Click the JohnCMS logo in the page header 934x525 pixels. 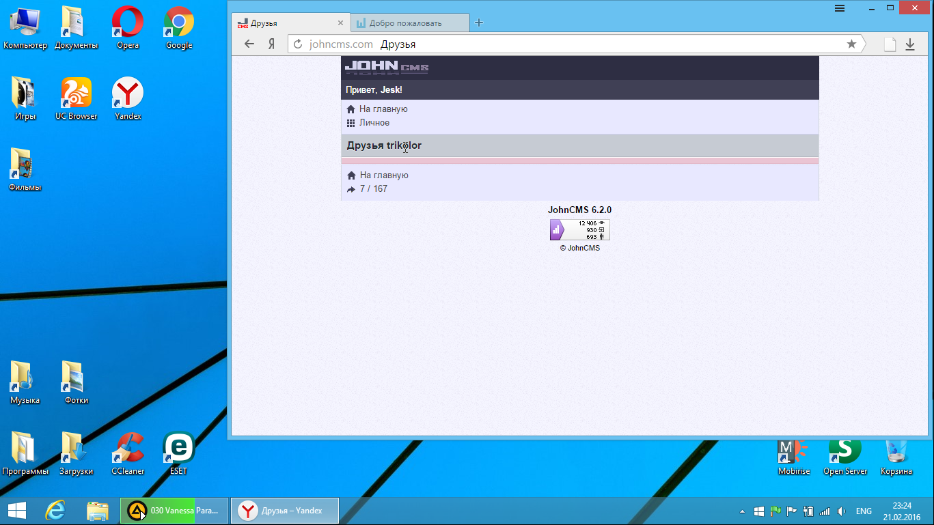(x=387, y=67)
